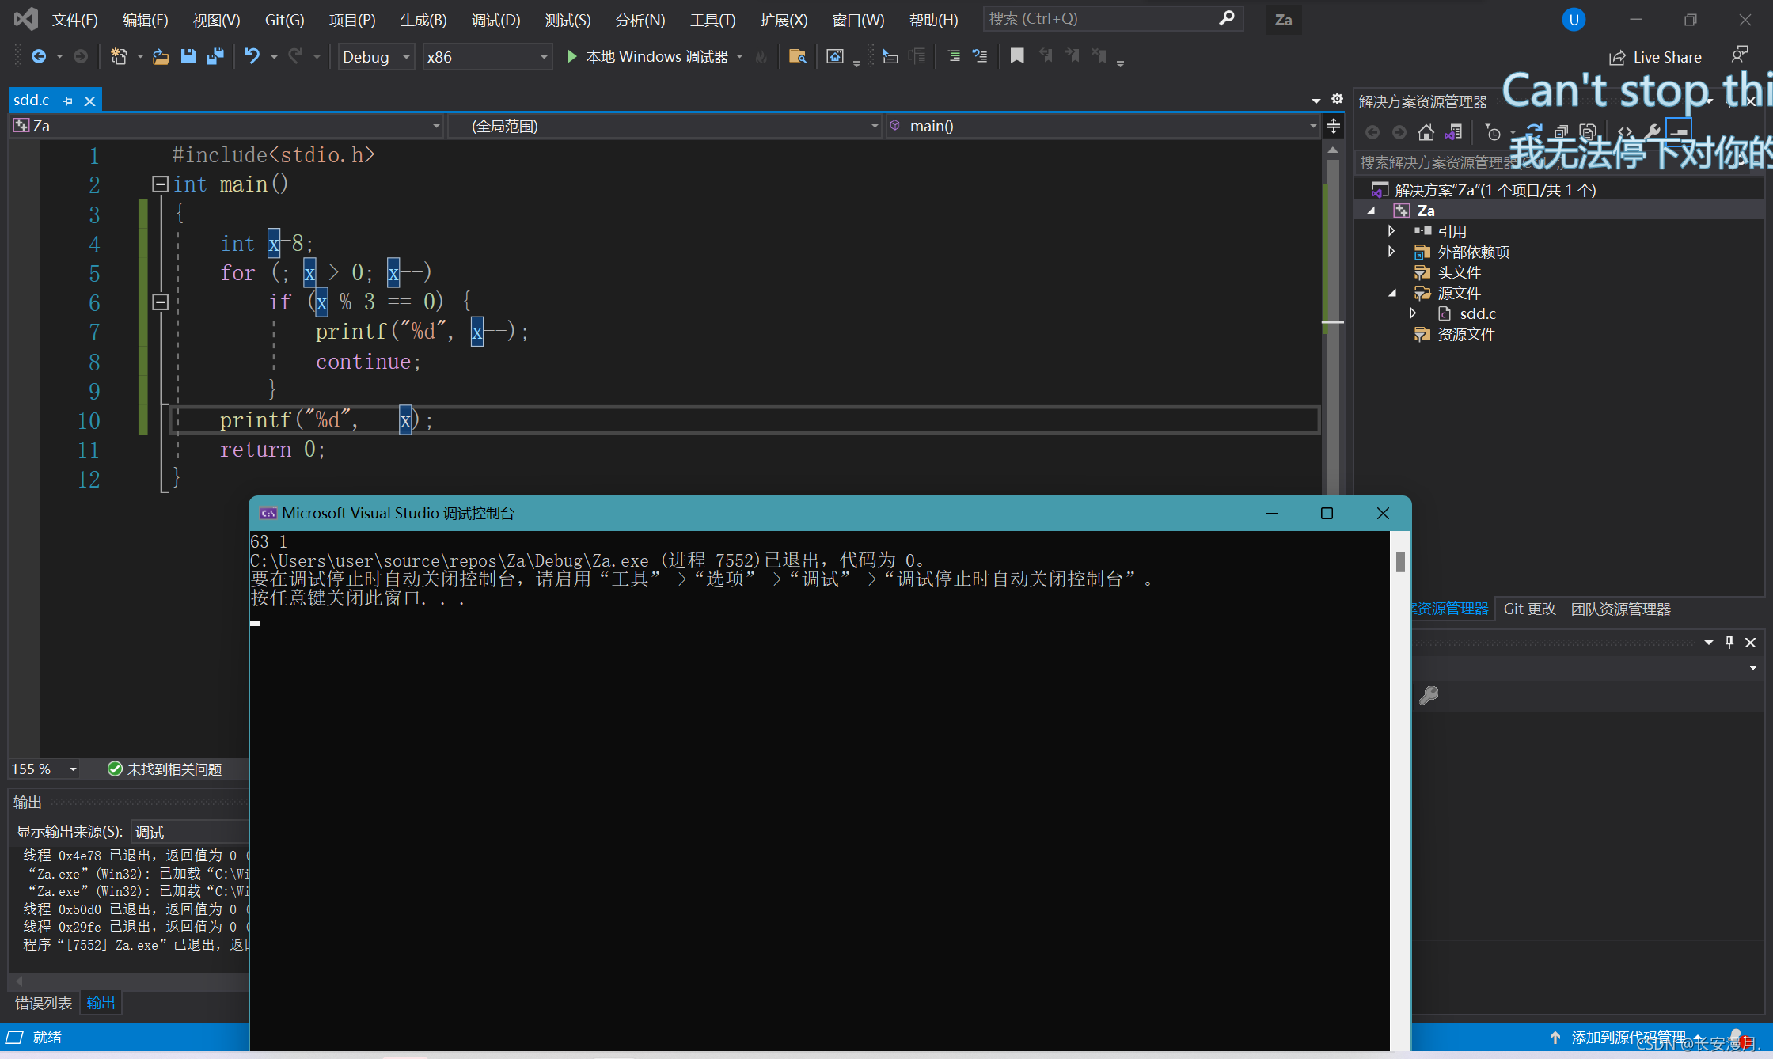Click the Home icon in solution explorer
Viewport: 1773px width, 1059px height.
point(1426,133)
